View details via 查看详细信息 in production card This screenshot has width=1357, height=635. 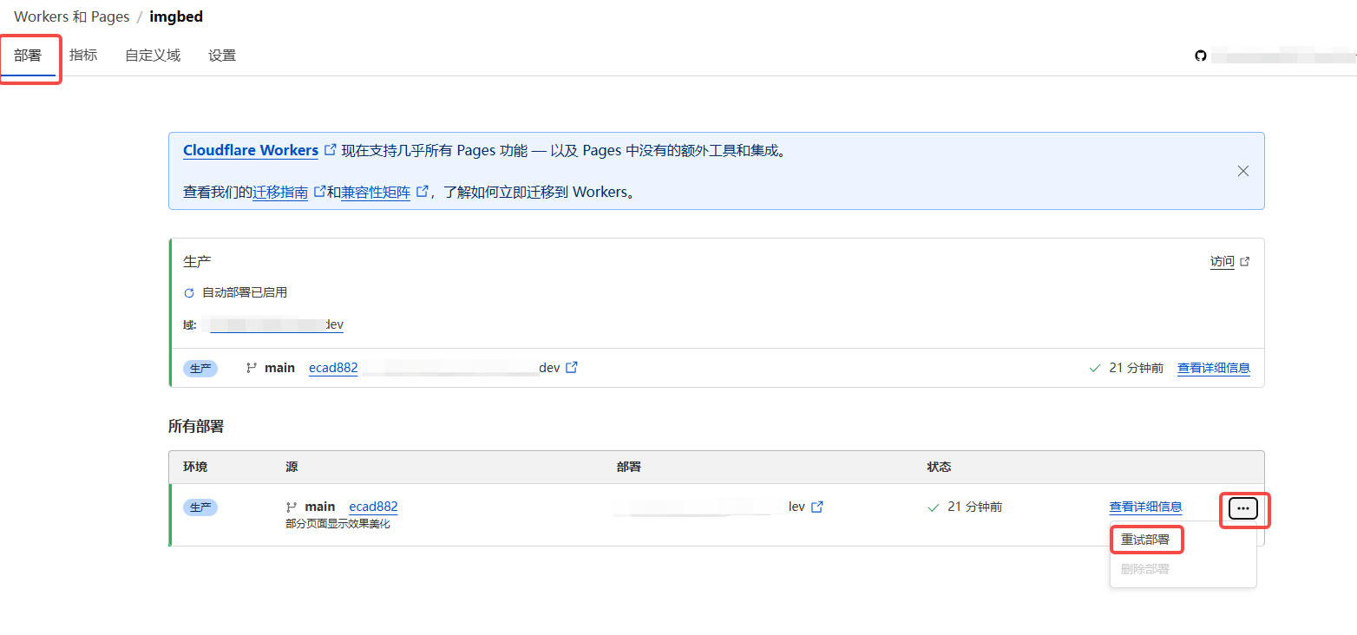(x=1213, y=368)
